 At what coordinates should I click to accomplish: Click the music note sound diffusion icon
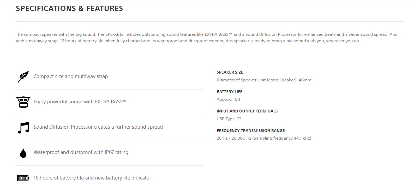click(x=23, y=128)
